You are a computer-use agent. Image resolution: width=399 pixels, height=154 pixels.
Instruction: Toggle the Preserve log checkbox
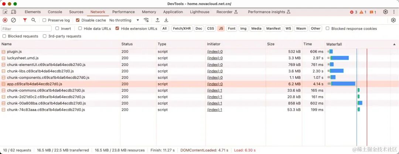44,20
